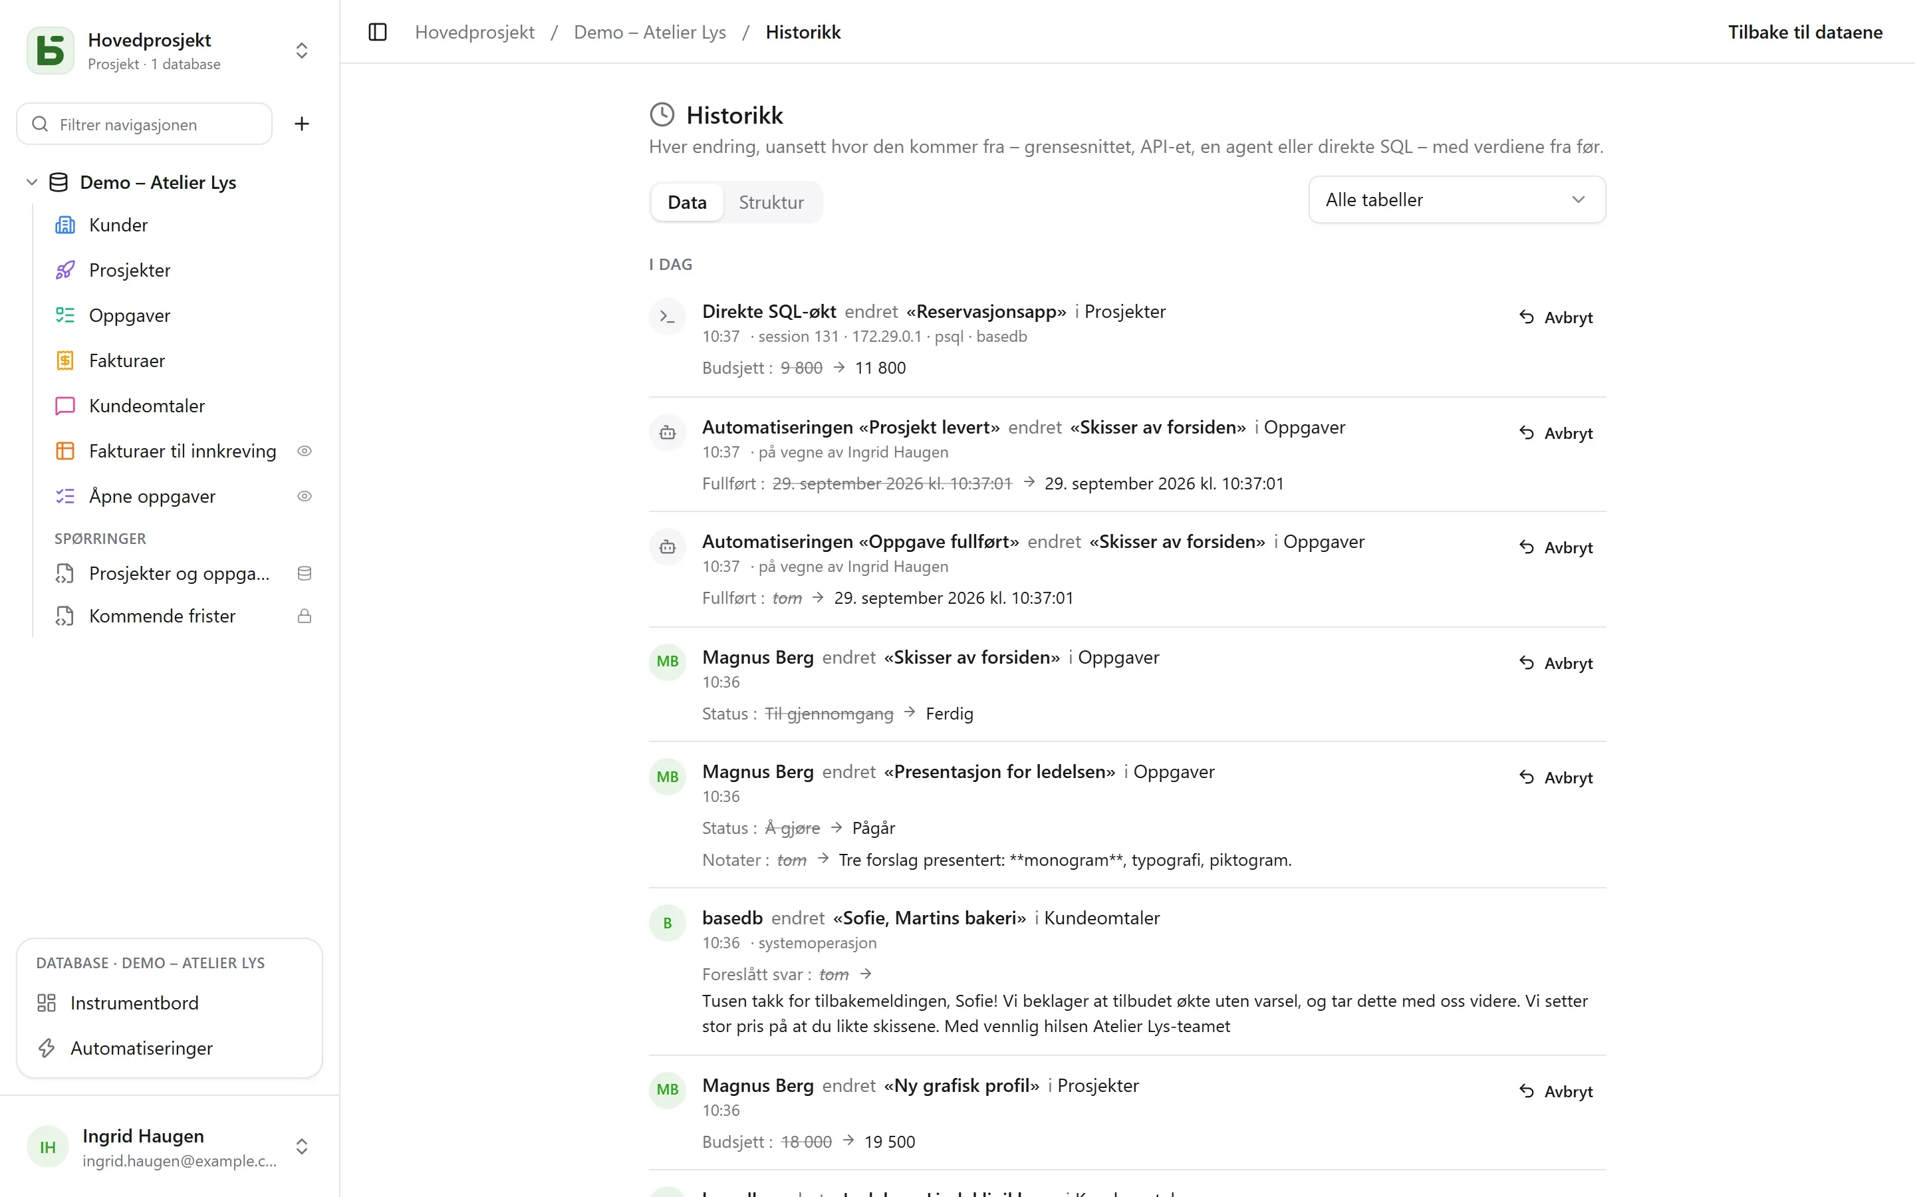Open the Kommende frister query
This screenshot has width=1915, height=1197.
[x=162, y=616]
